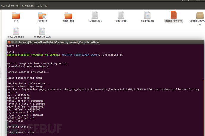Click 'Getting build information...' line
The height and width of the screenshot is (136, 205).
click(28, 84)
